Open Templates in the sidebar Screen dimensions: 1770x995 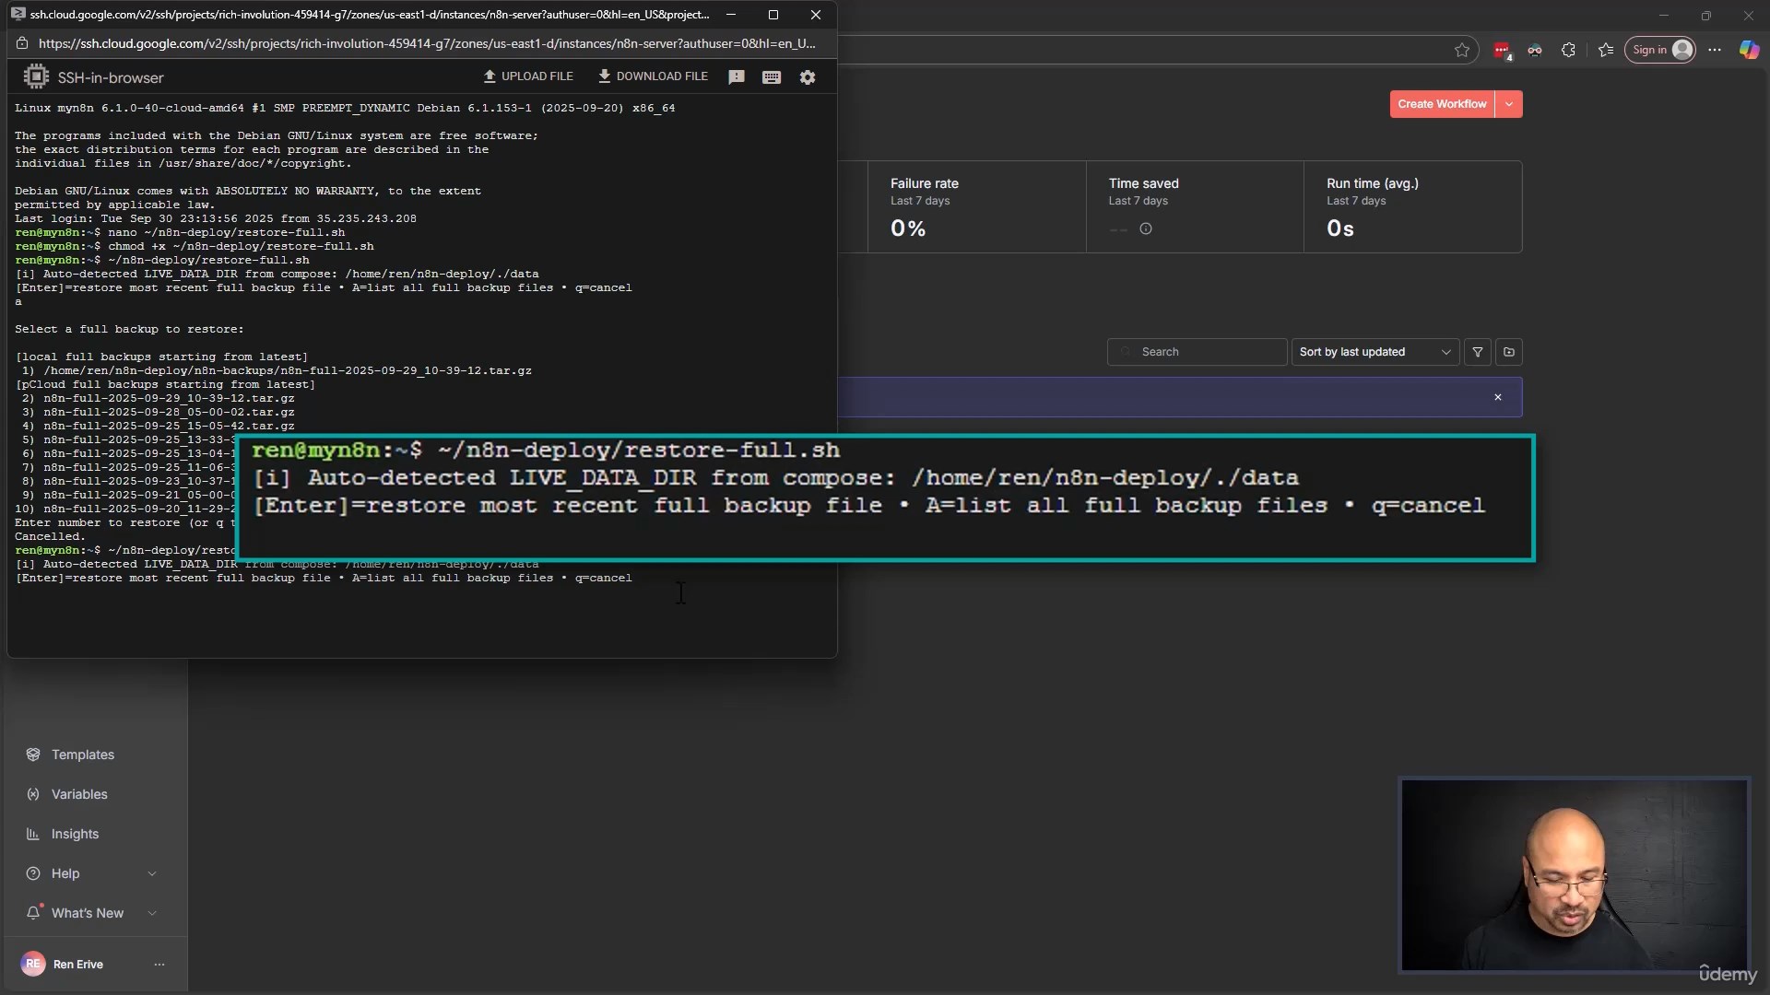[82, 755]
